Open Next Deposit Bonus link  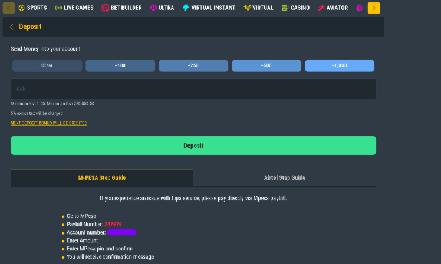(49, 123)
